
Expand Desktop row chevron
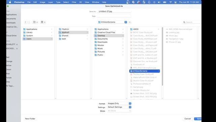coord(123,36)
